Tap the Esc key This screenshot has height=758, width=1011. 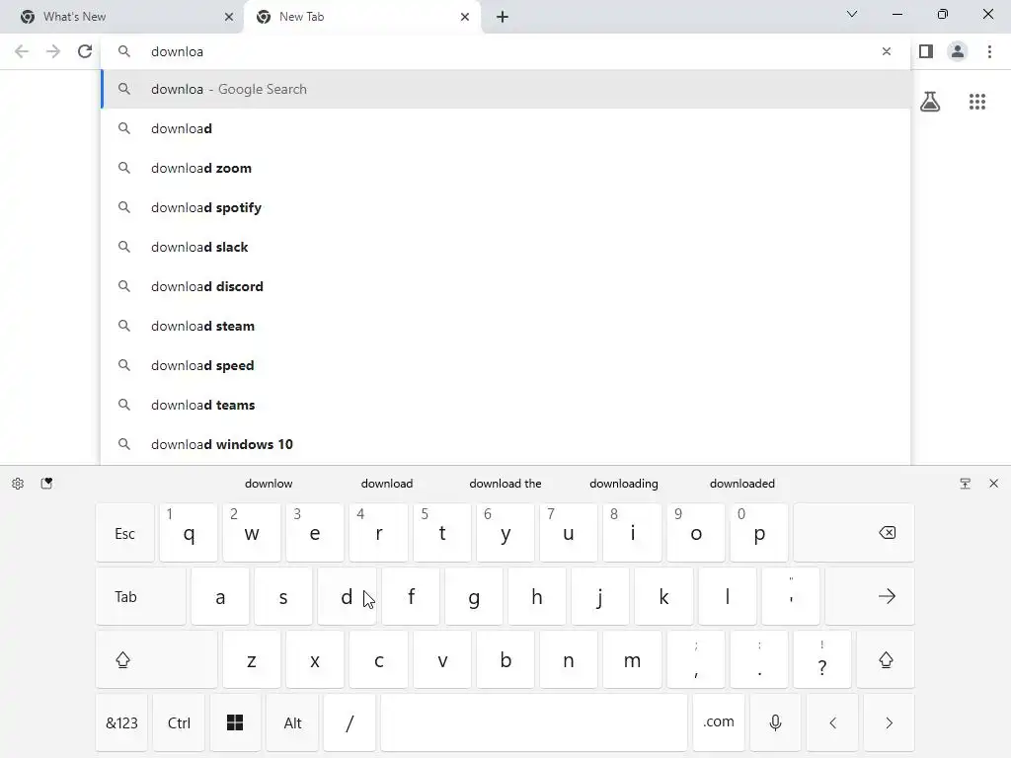(x=125, y=533)
